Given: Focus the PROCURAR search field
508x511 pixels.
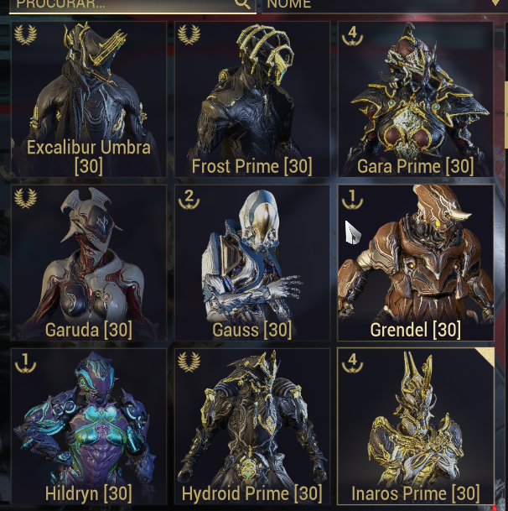Looking at the screenshot, I should (132, 6).
